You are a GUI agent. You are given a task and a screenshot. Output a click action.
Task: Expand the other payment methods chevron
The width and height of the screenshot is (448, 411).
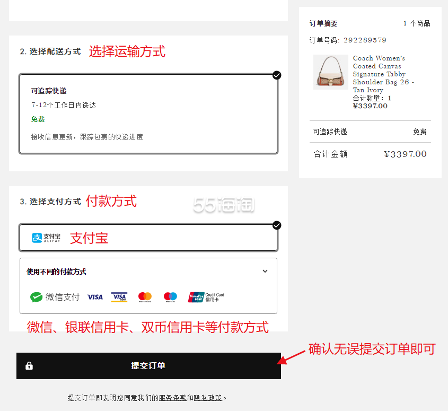[x=265, y=271]
